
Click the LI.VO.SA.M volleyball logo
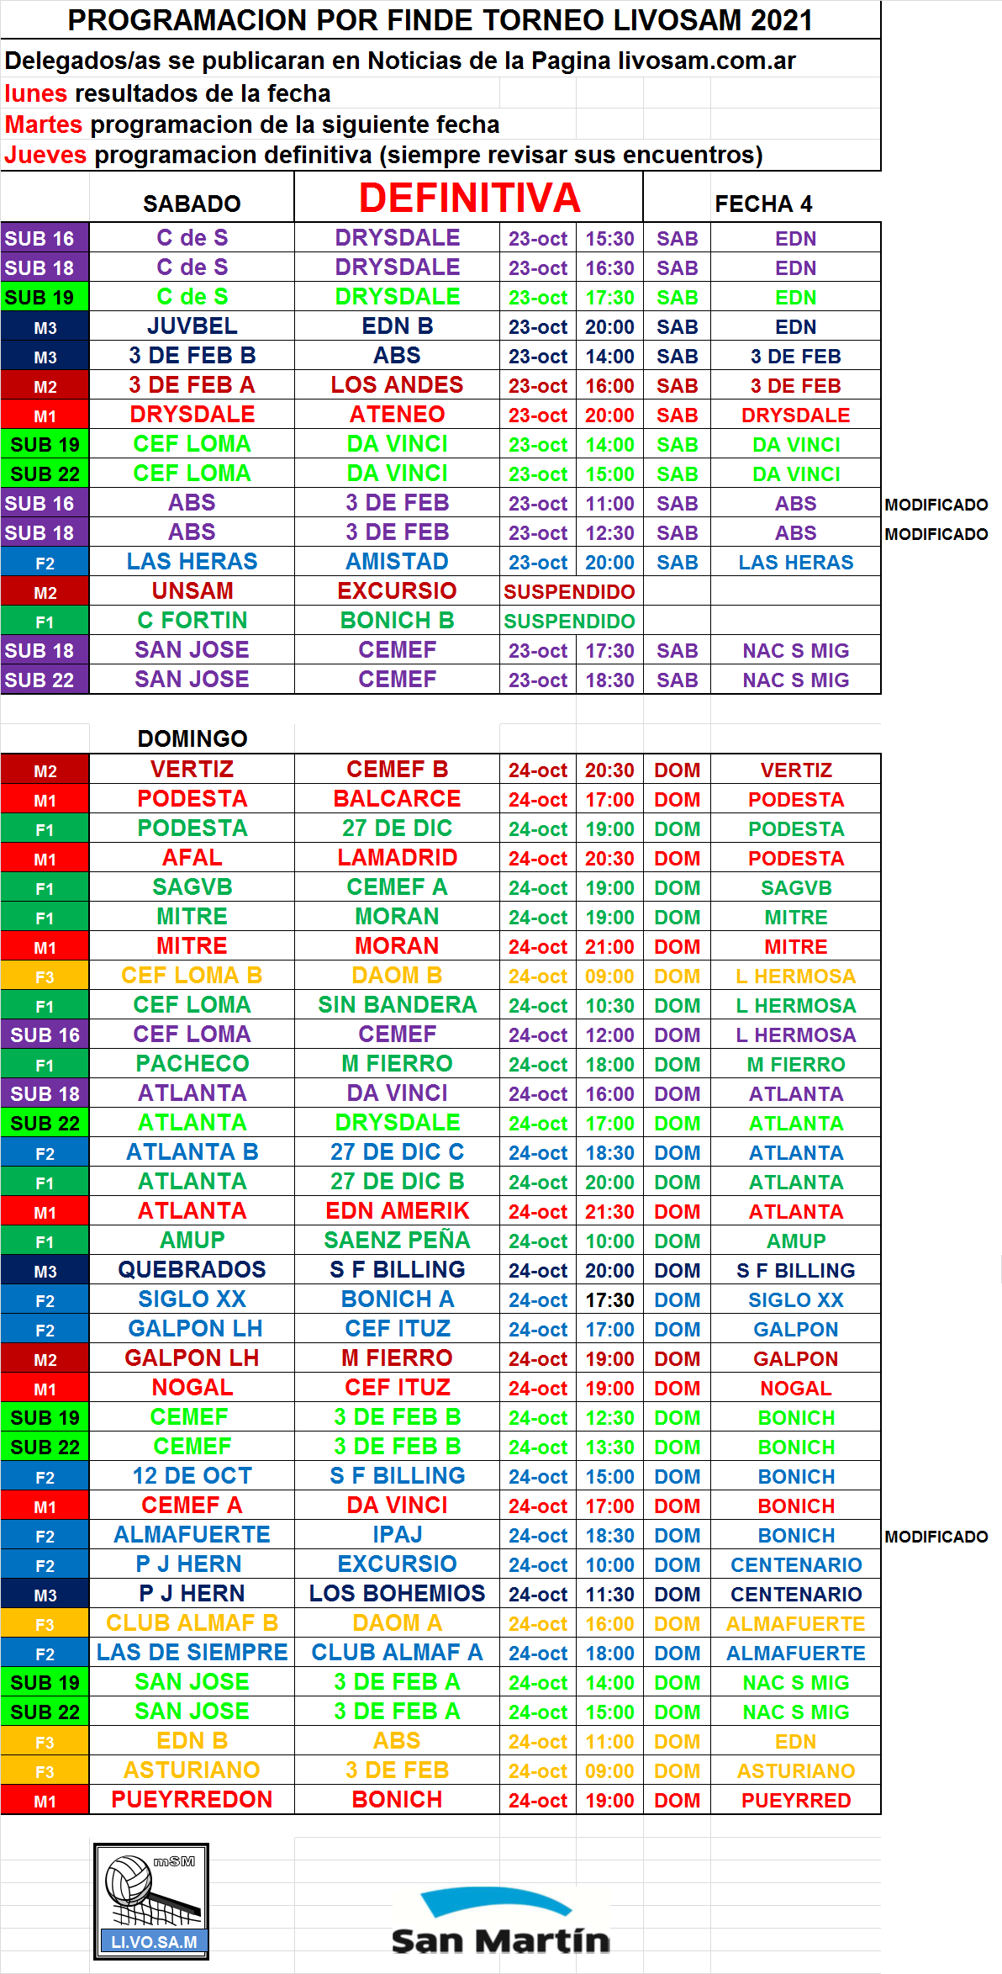151,1901
